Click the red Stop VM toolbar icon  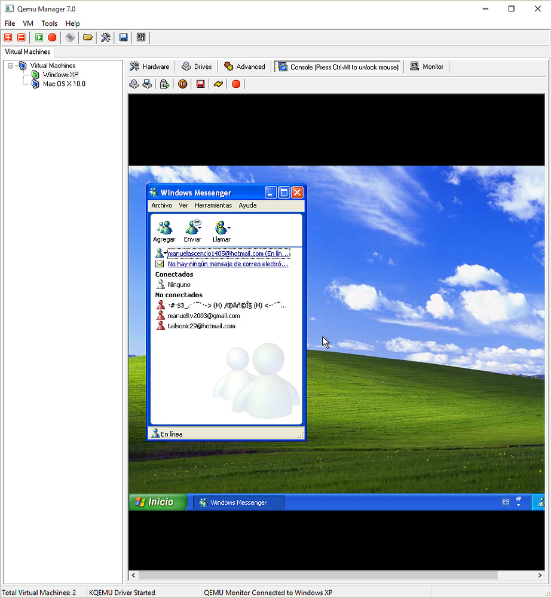53,37
